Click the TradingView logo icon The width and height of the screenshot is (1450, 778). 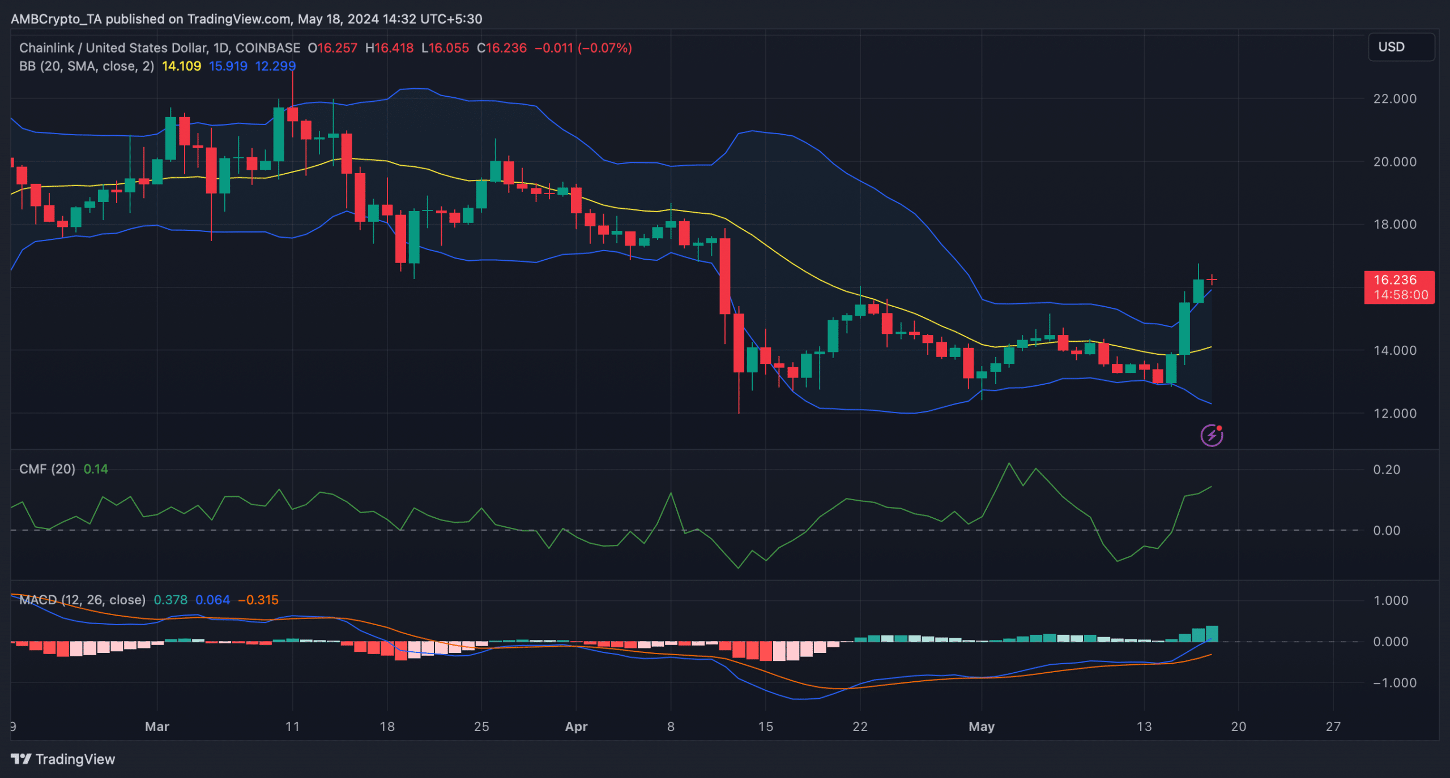tap(22, 759)
